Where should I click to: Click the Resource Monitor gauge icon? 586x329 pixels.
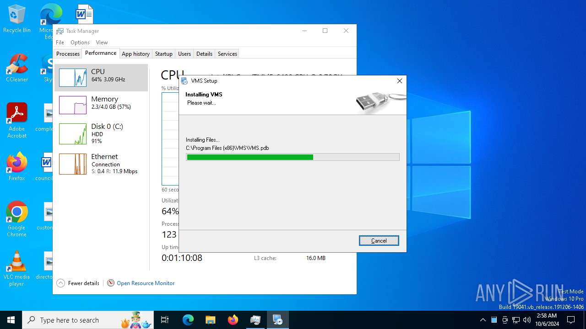111,283
